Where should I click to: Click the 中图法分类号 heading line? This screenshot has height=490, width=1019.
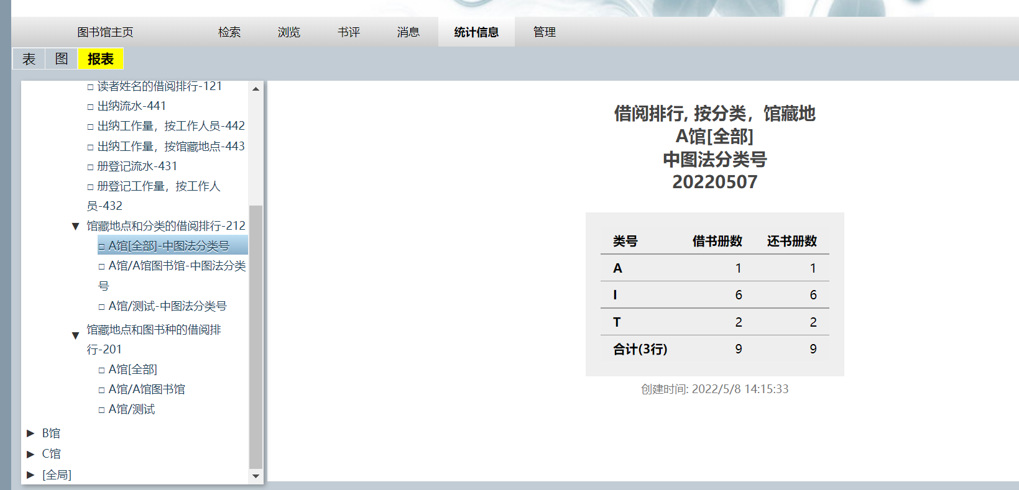click(715, 160)
